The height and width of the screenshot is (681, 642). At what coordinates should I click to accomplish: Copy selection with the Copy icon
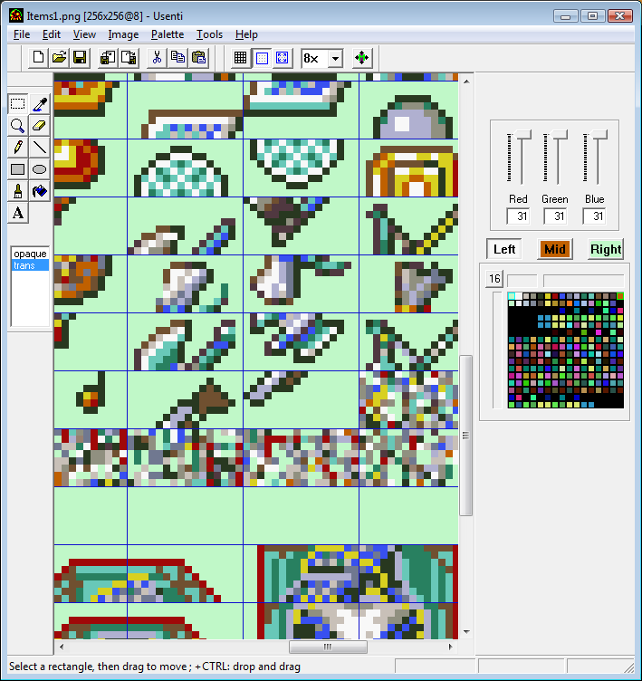pos(177,58)
